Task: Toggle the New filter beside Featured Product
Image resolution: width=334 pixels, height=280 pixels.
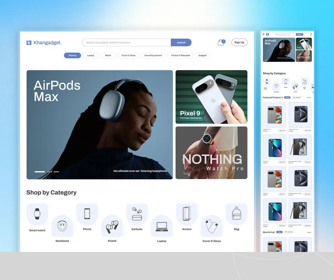Action: point(287,97)
